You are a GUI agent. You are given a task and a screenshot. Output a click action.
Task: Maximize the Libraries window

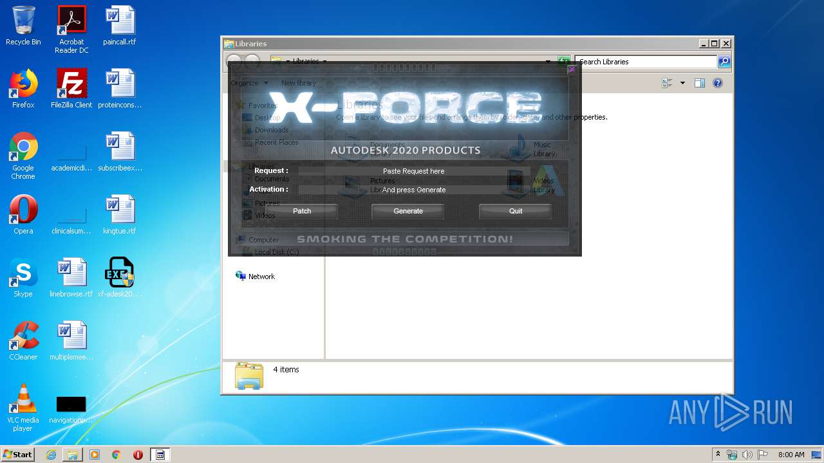[x=715, y=44]
